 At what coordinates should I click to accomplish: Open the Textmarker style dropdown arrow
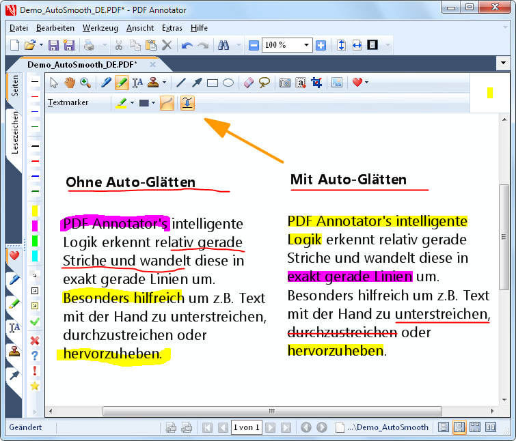[133, 103]
